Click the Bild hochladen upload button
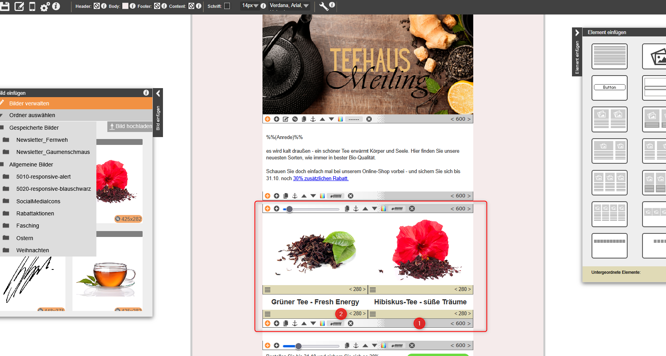Image resolution: width=666 pixels, height=356 pixels. 130,126
